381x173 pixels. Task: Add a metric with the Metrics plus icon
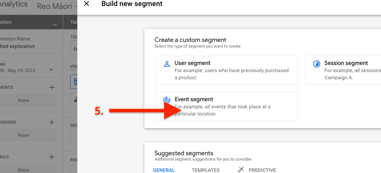(52, 157)
